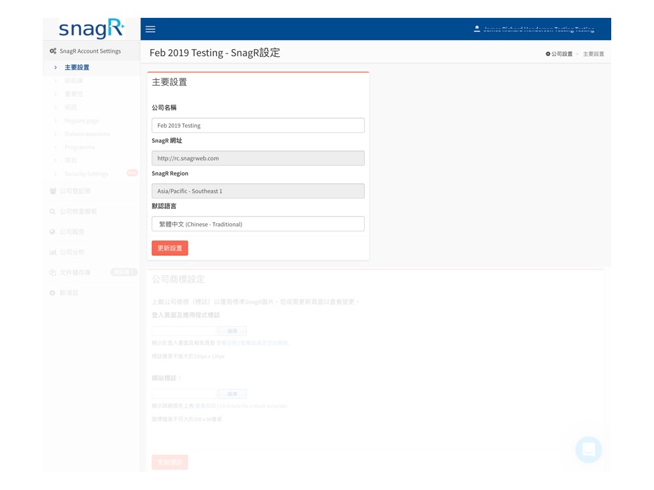The width and height of the screenshot is (654, 490).
Task: Focus the 公司名稱 field with Feb 2019 Testing
Action: click(258, 126)
